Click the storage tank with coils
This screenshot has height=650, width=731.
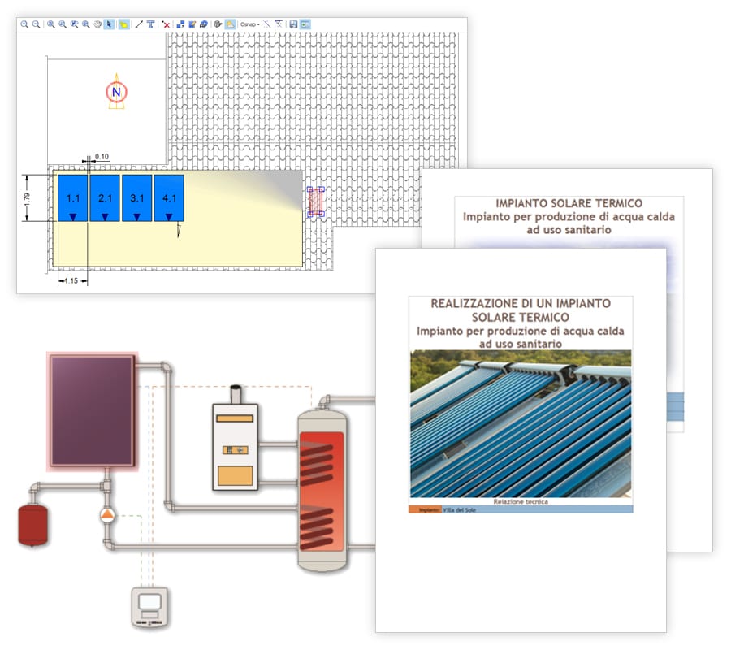pos(322,490)
